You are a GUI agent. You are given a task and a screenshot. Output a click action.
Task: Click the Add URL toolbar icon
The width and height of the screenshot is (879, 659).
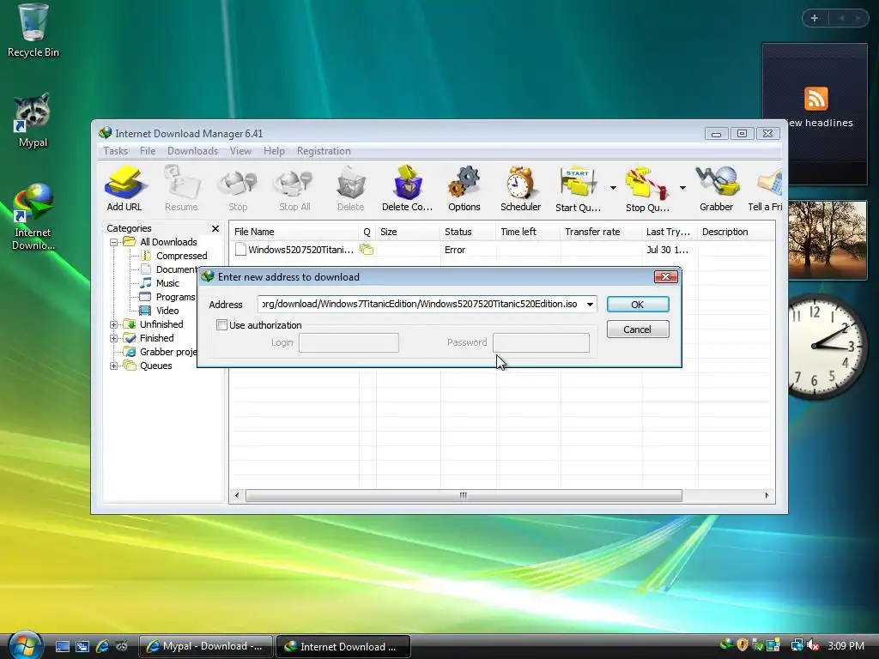tap(124, 189)
